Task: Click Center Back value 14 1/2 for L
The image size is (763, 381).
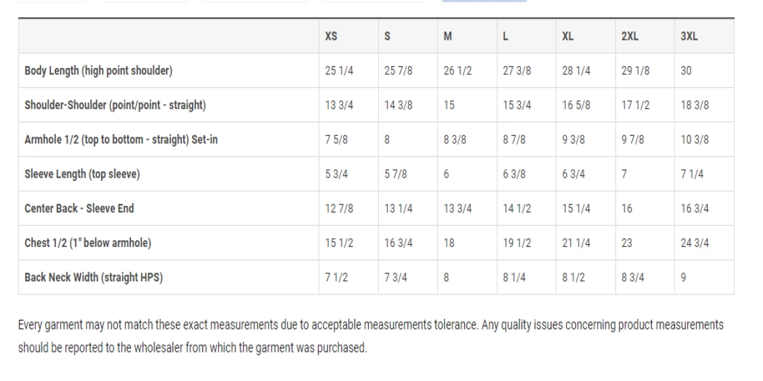Action: [517, 208]
